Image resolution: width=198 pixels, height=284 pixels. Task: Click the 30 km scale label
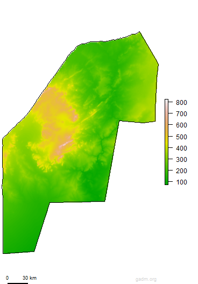(30, 278)
